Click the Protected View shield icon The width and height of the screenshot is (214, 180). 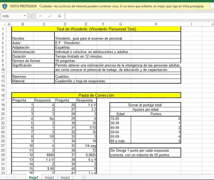5,6
